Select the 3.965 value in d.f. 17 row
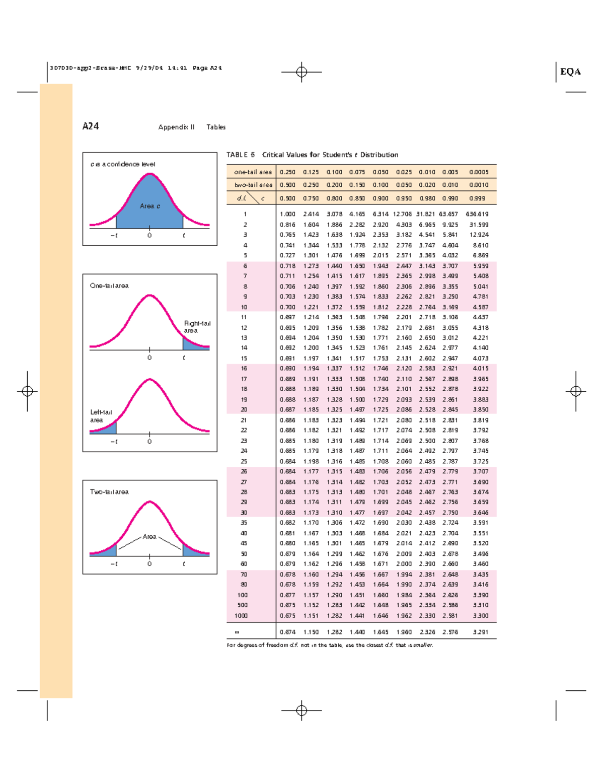The width and height of the screenshot is (604, 782). [x=481, y=380]
